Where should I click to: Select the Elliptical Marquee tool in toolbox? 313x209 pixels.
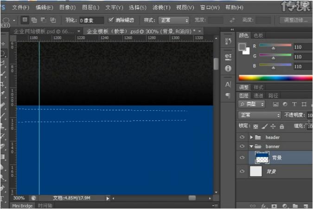pyautogui.click(x=4, y=53)
